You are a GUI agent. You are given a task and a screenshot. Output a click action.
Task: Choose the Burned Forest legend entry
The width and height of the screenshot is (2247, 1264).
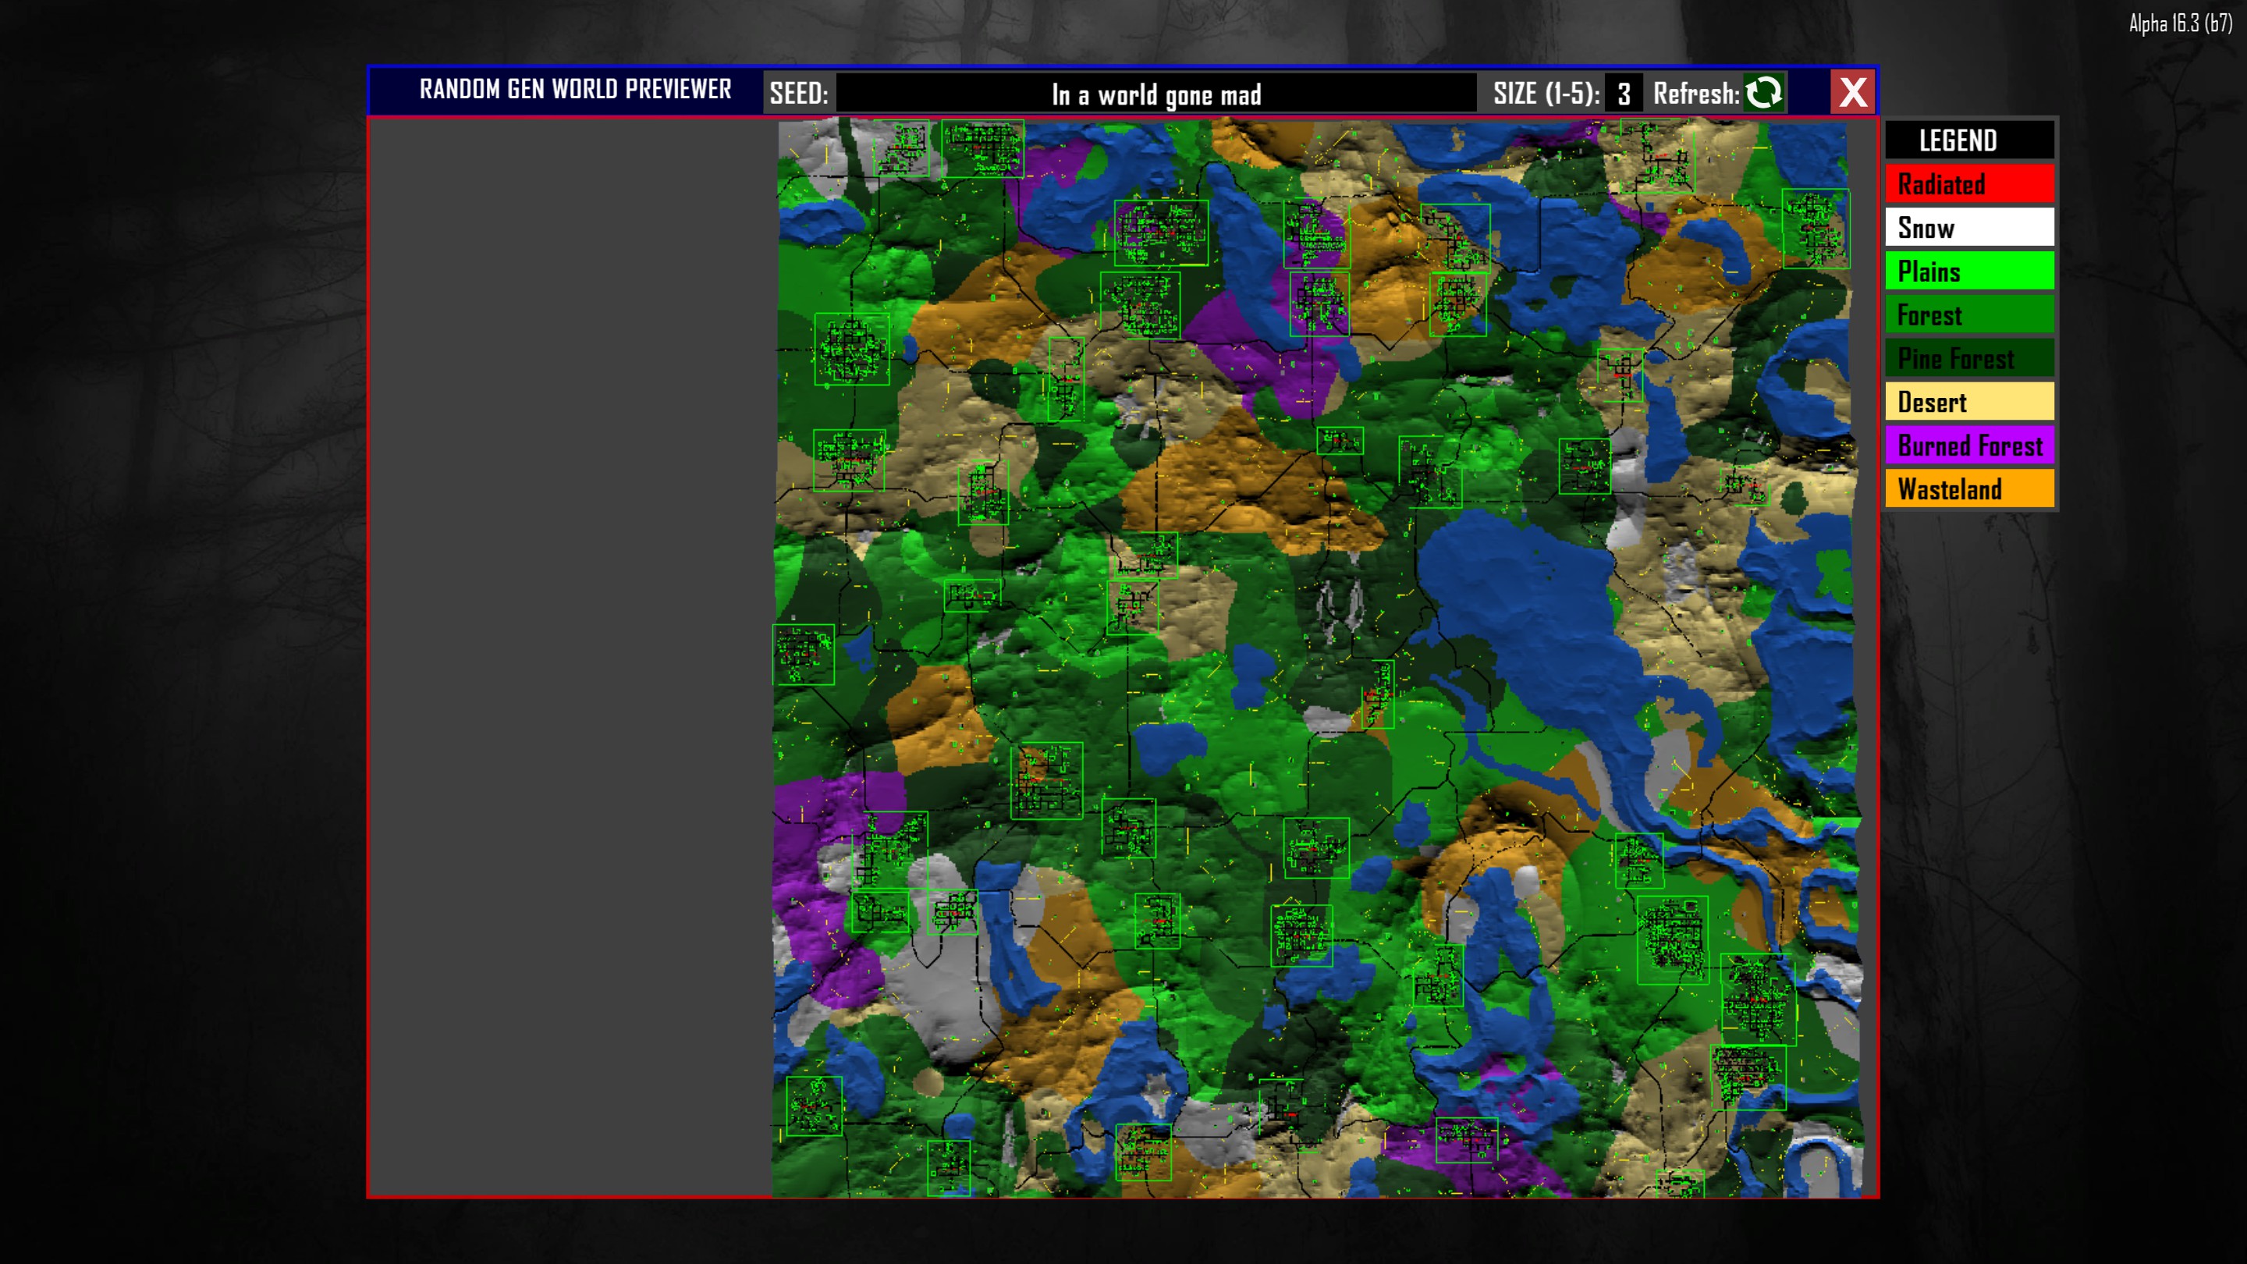pos(1969,446)
